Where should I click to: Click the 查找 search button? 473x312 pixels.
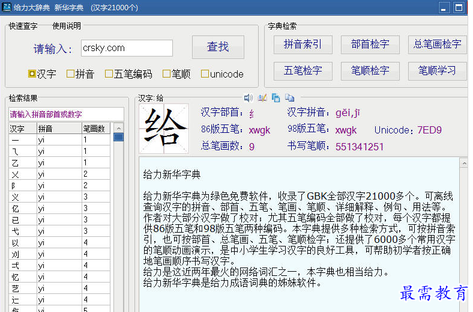coord(218,47)
